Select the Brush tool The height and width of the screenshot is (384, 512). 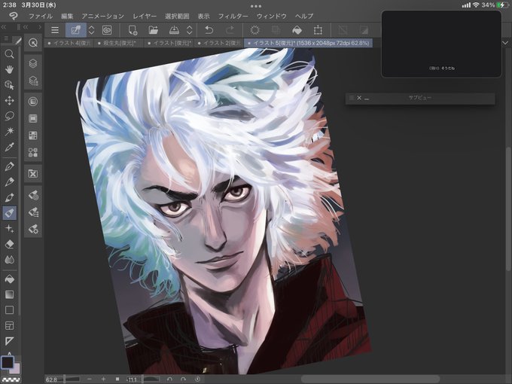(9, 197)
